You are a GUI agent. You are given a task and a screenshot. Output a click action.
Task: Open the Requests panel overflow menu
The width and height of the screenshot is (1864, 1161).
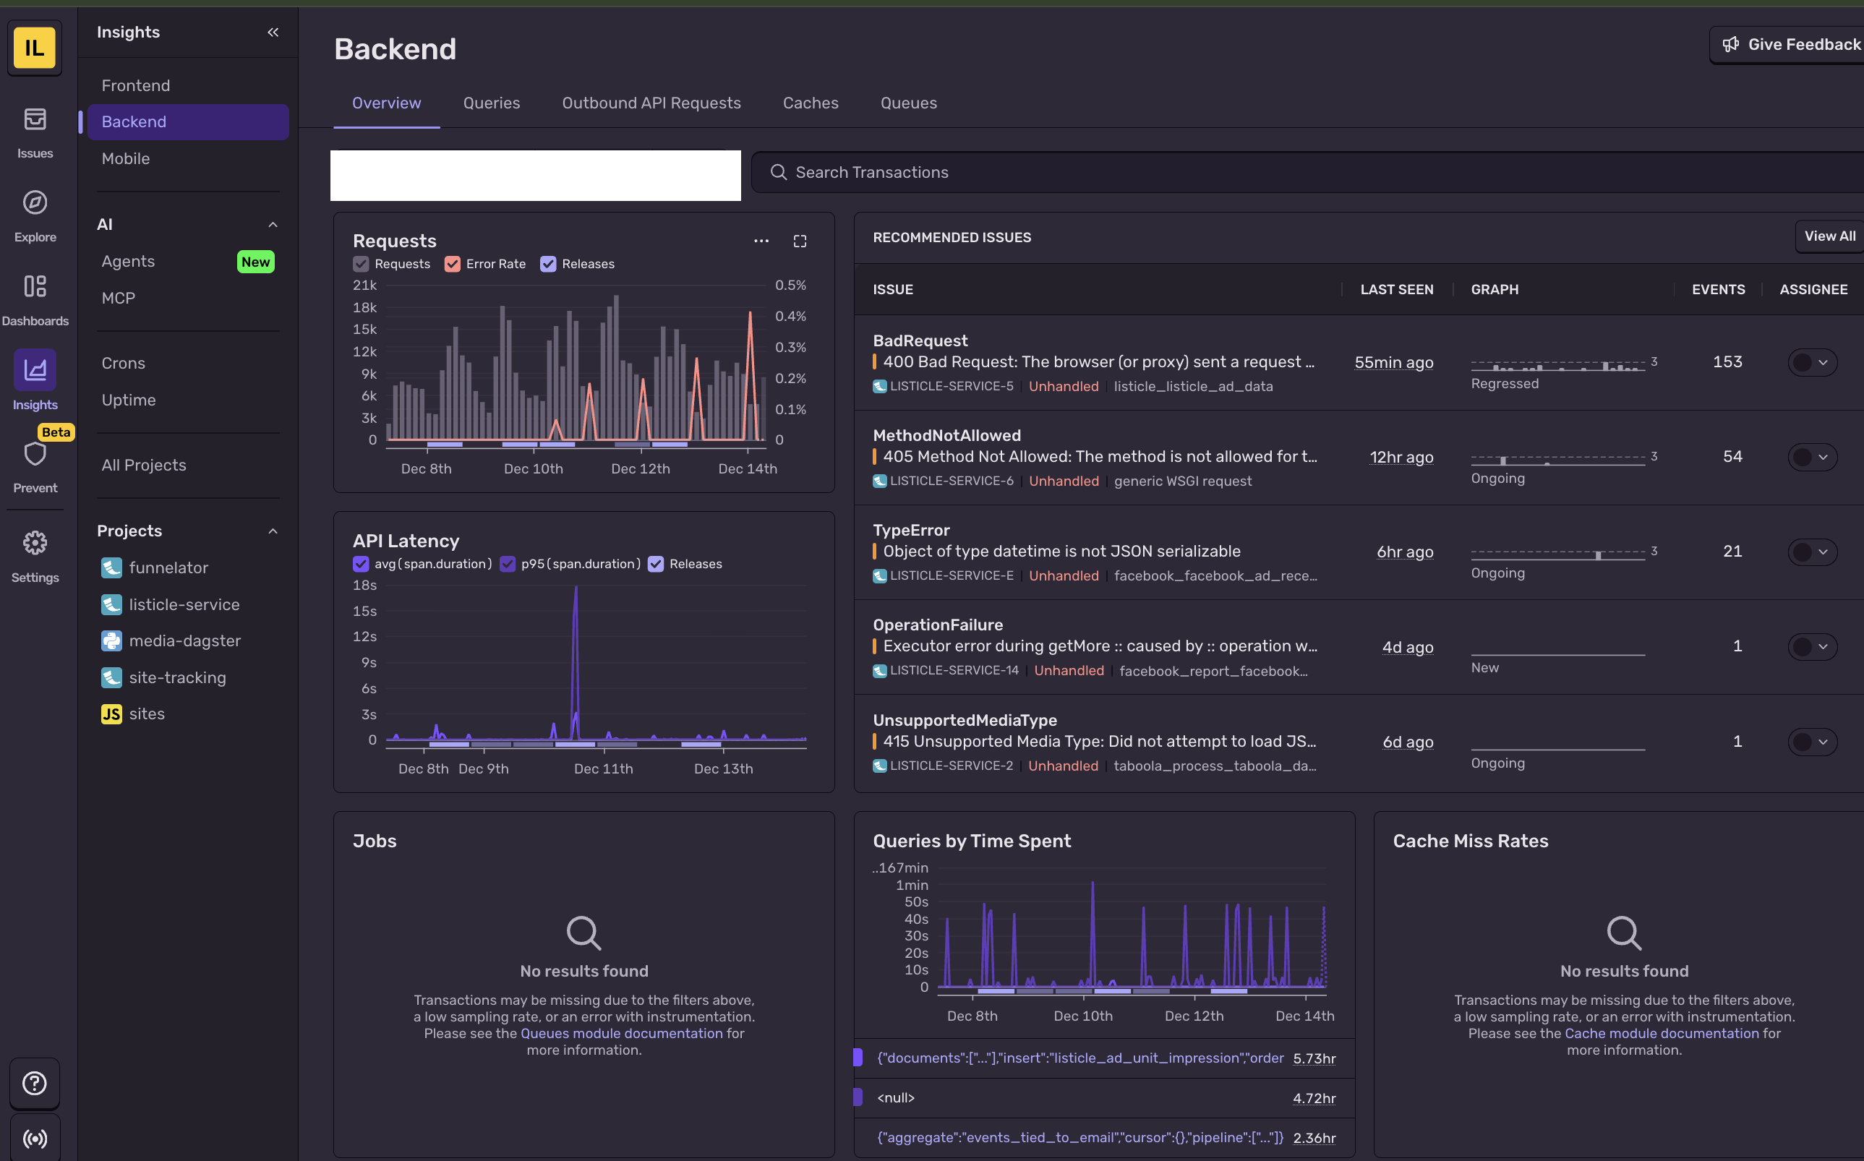pos(761,240)
